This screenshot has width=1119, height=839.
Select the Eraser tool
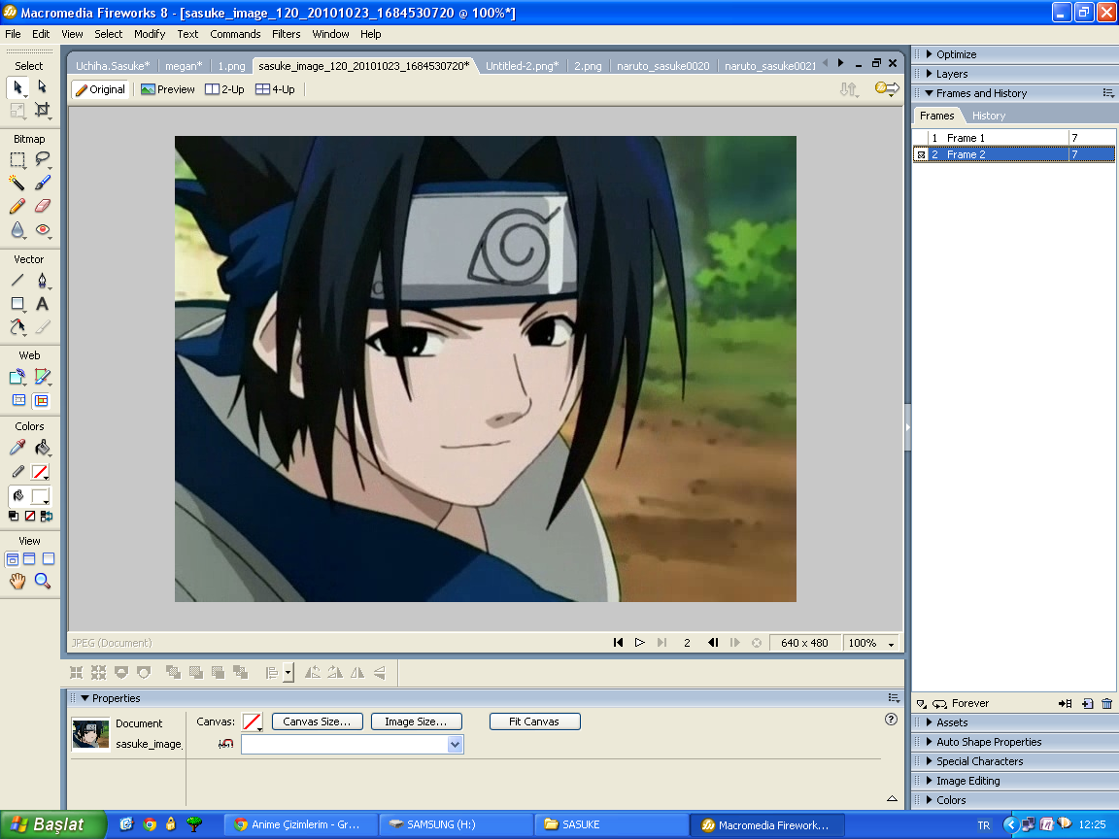42,206
